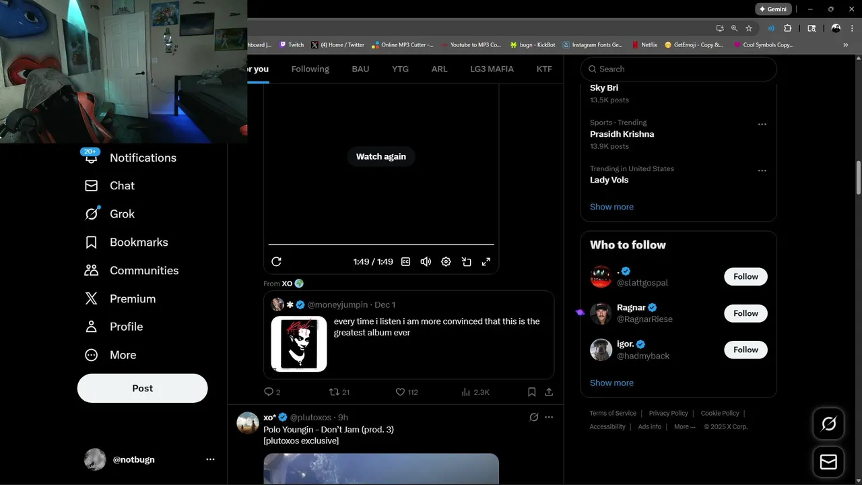Click the Post button

coord(142,388)
